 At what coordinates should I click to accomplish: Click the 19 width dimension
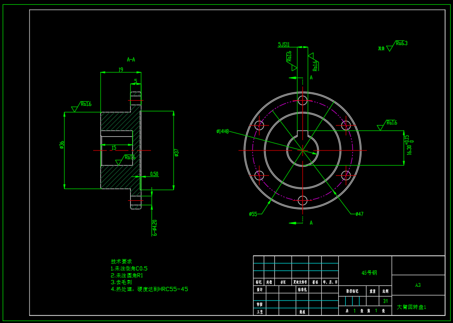(121, 69)
